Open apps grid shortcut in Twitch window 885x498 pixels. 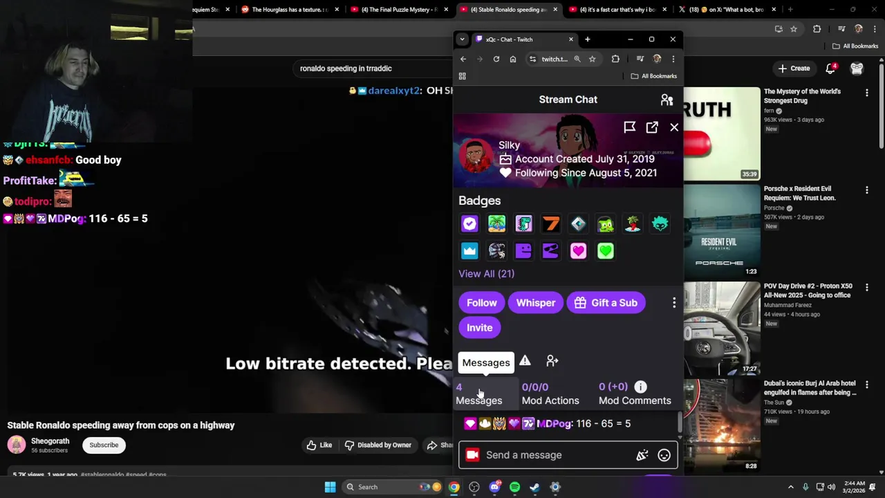pos(463,76)
